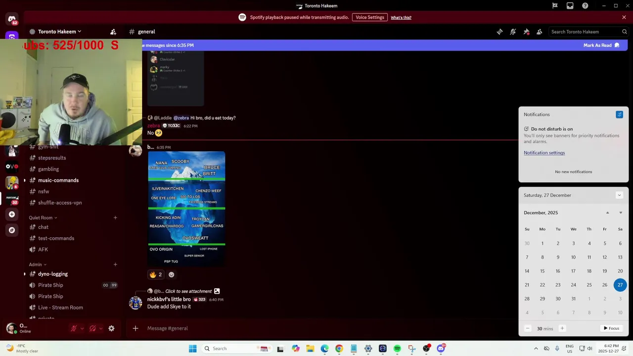This screenshot has width=633, height=356.
Task: Collapse the calendar with date chevron
Action: click(x=619, y=195)
